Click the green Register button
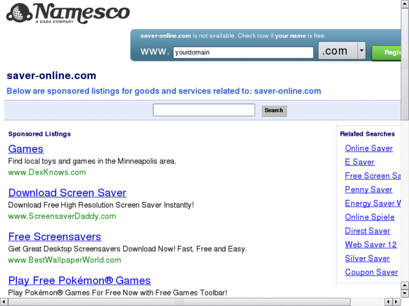This screenshot has height=306, width=409. [x=386, y=53]
